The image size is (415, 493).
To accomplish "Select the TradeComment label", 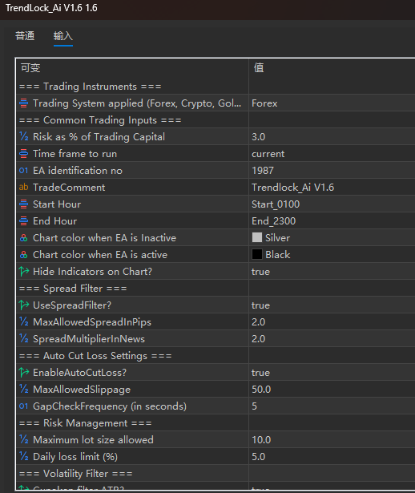I will (69, 188).
